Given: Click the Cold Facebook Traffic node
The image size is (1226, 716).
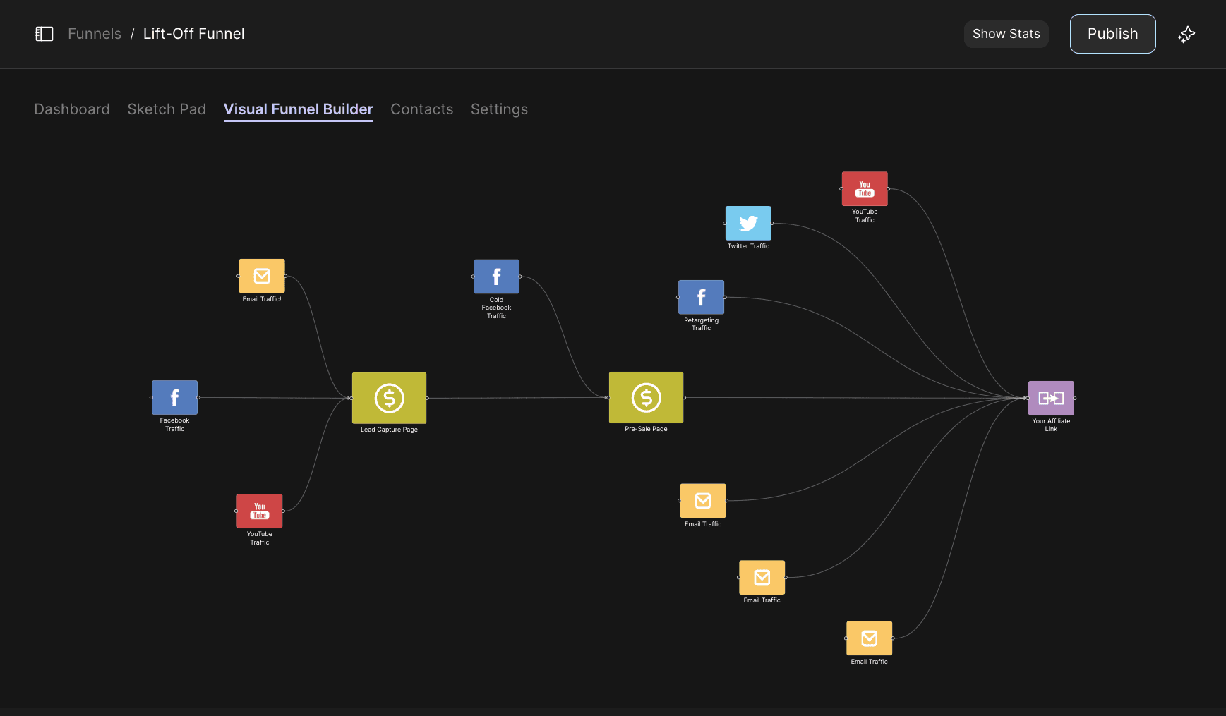Looking at the screenshot, I should 496,276.
